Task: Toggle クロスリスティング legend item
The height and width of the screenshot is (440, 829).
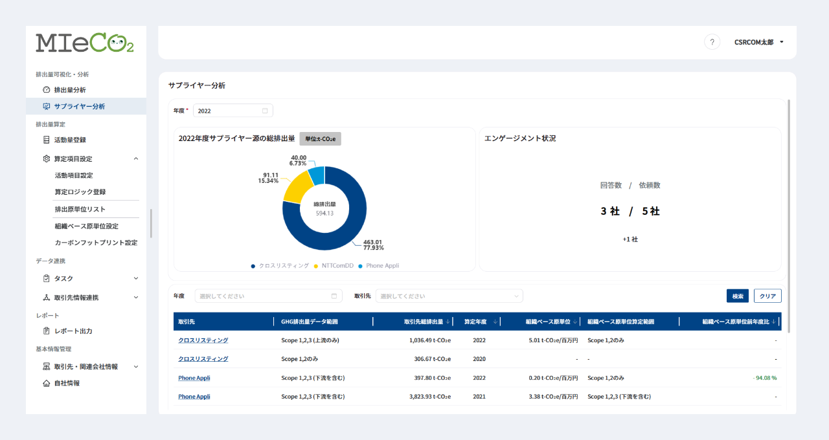Action: pyautogui.click(x=280, y=266)
